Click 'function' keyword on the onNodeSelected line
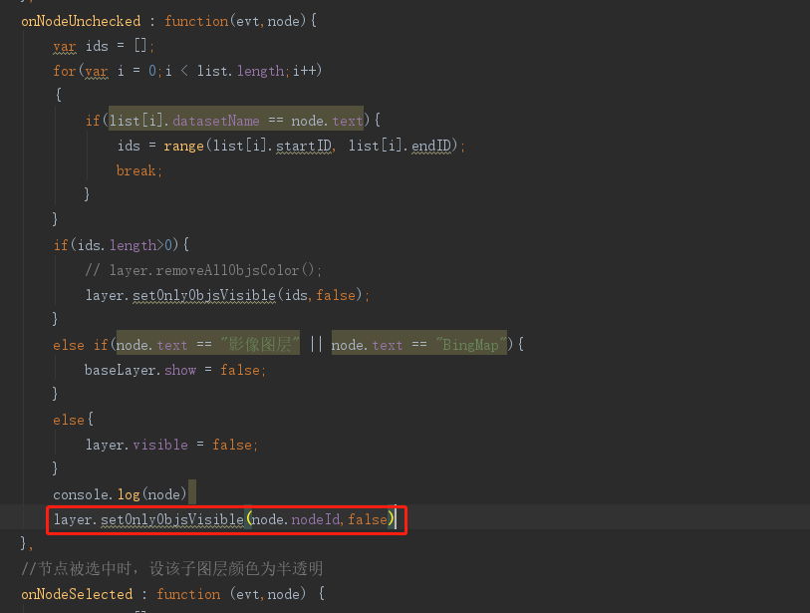The height and width of the screenshot is (613, 810). (x=188, y=594)
